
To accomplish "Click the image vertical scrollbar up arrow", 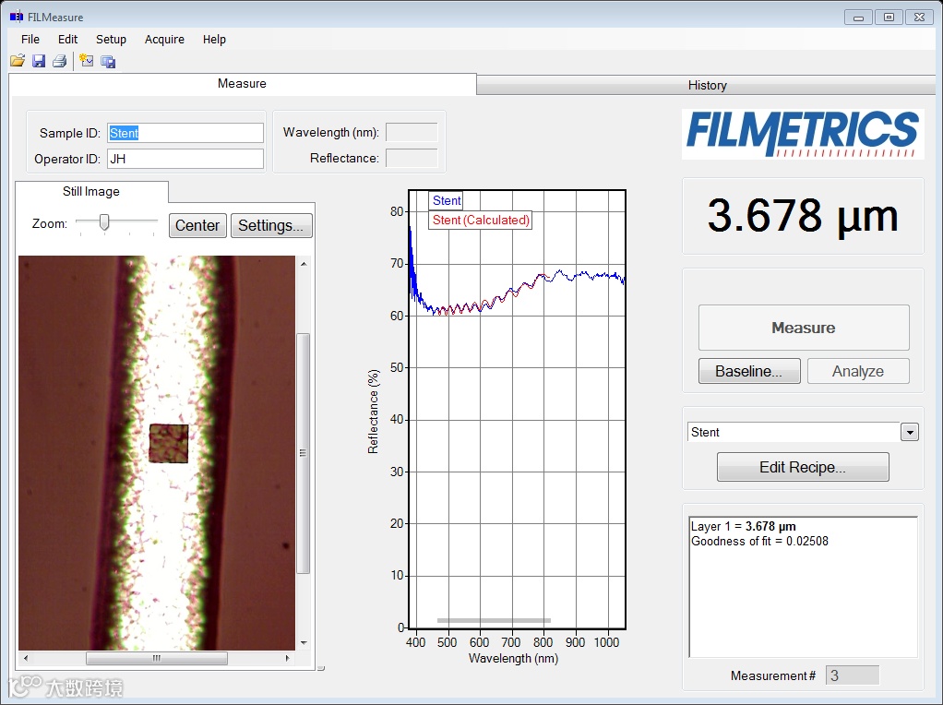I will [304, 264].
